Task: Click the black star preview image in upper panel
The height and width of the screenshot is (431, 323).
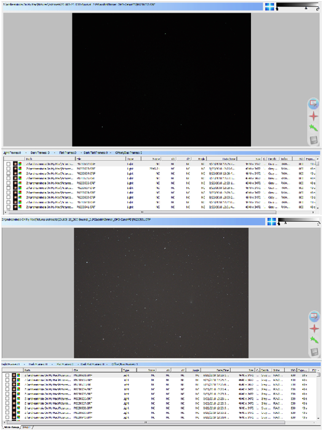Action: click(161, 79)
